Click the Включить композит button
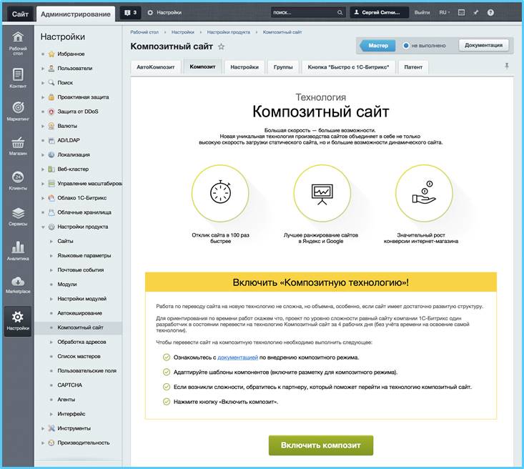Image resolution: width=524 pixels, height=469 pixels. [321, 445]
